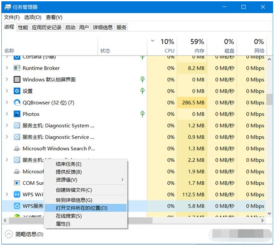
Task: Sort by the 内存 column header
Action: [x=192, y=46]
